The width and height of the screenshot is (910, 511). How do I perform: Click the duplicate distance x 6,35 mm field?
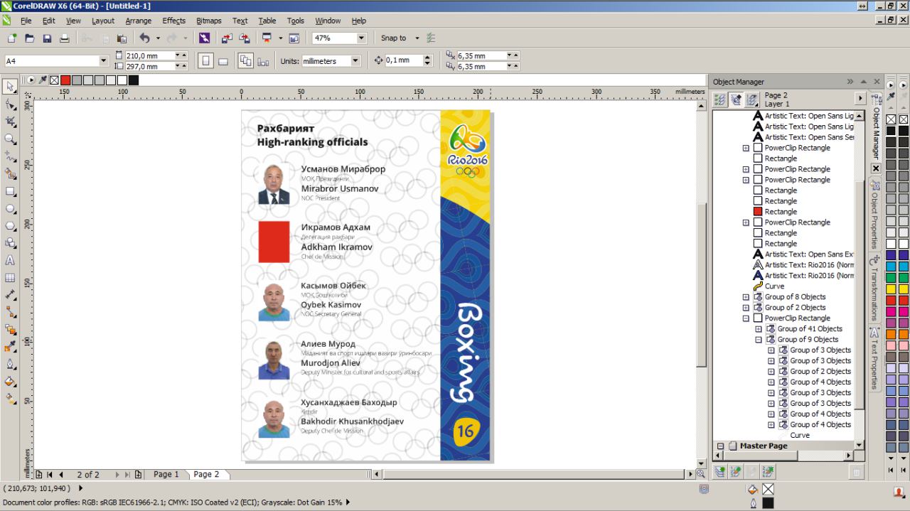tap(481, 55)
